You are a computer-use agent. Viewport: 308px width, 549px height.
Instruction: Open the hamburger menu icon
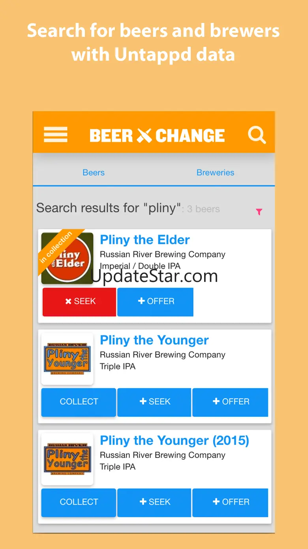(x=56, y=135)
